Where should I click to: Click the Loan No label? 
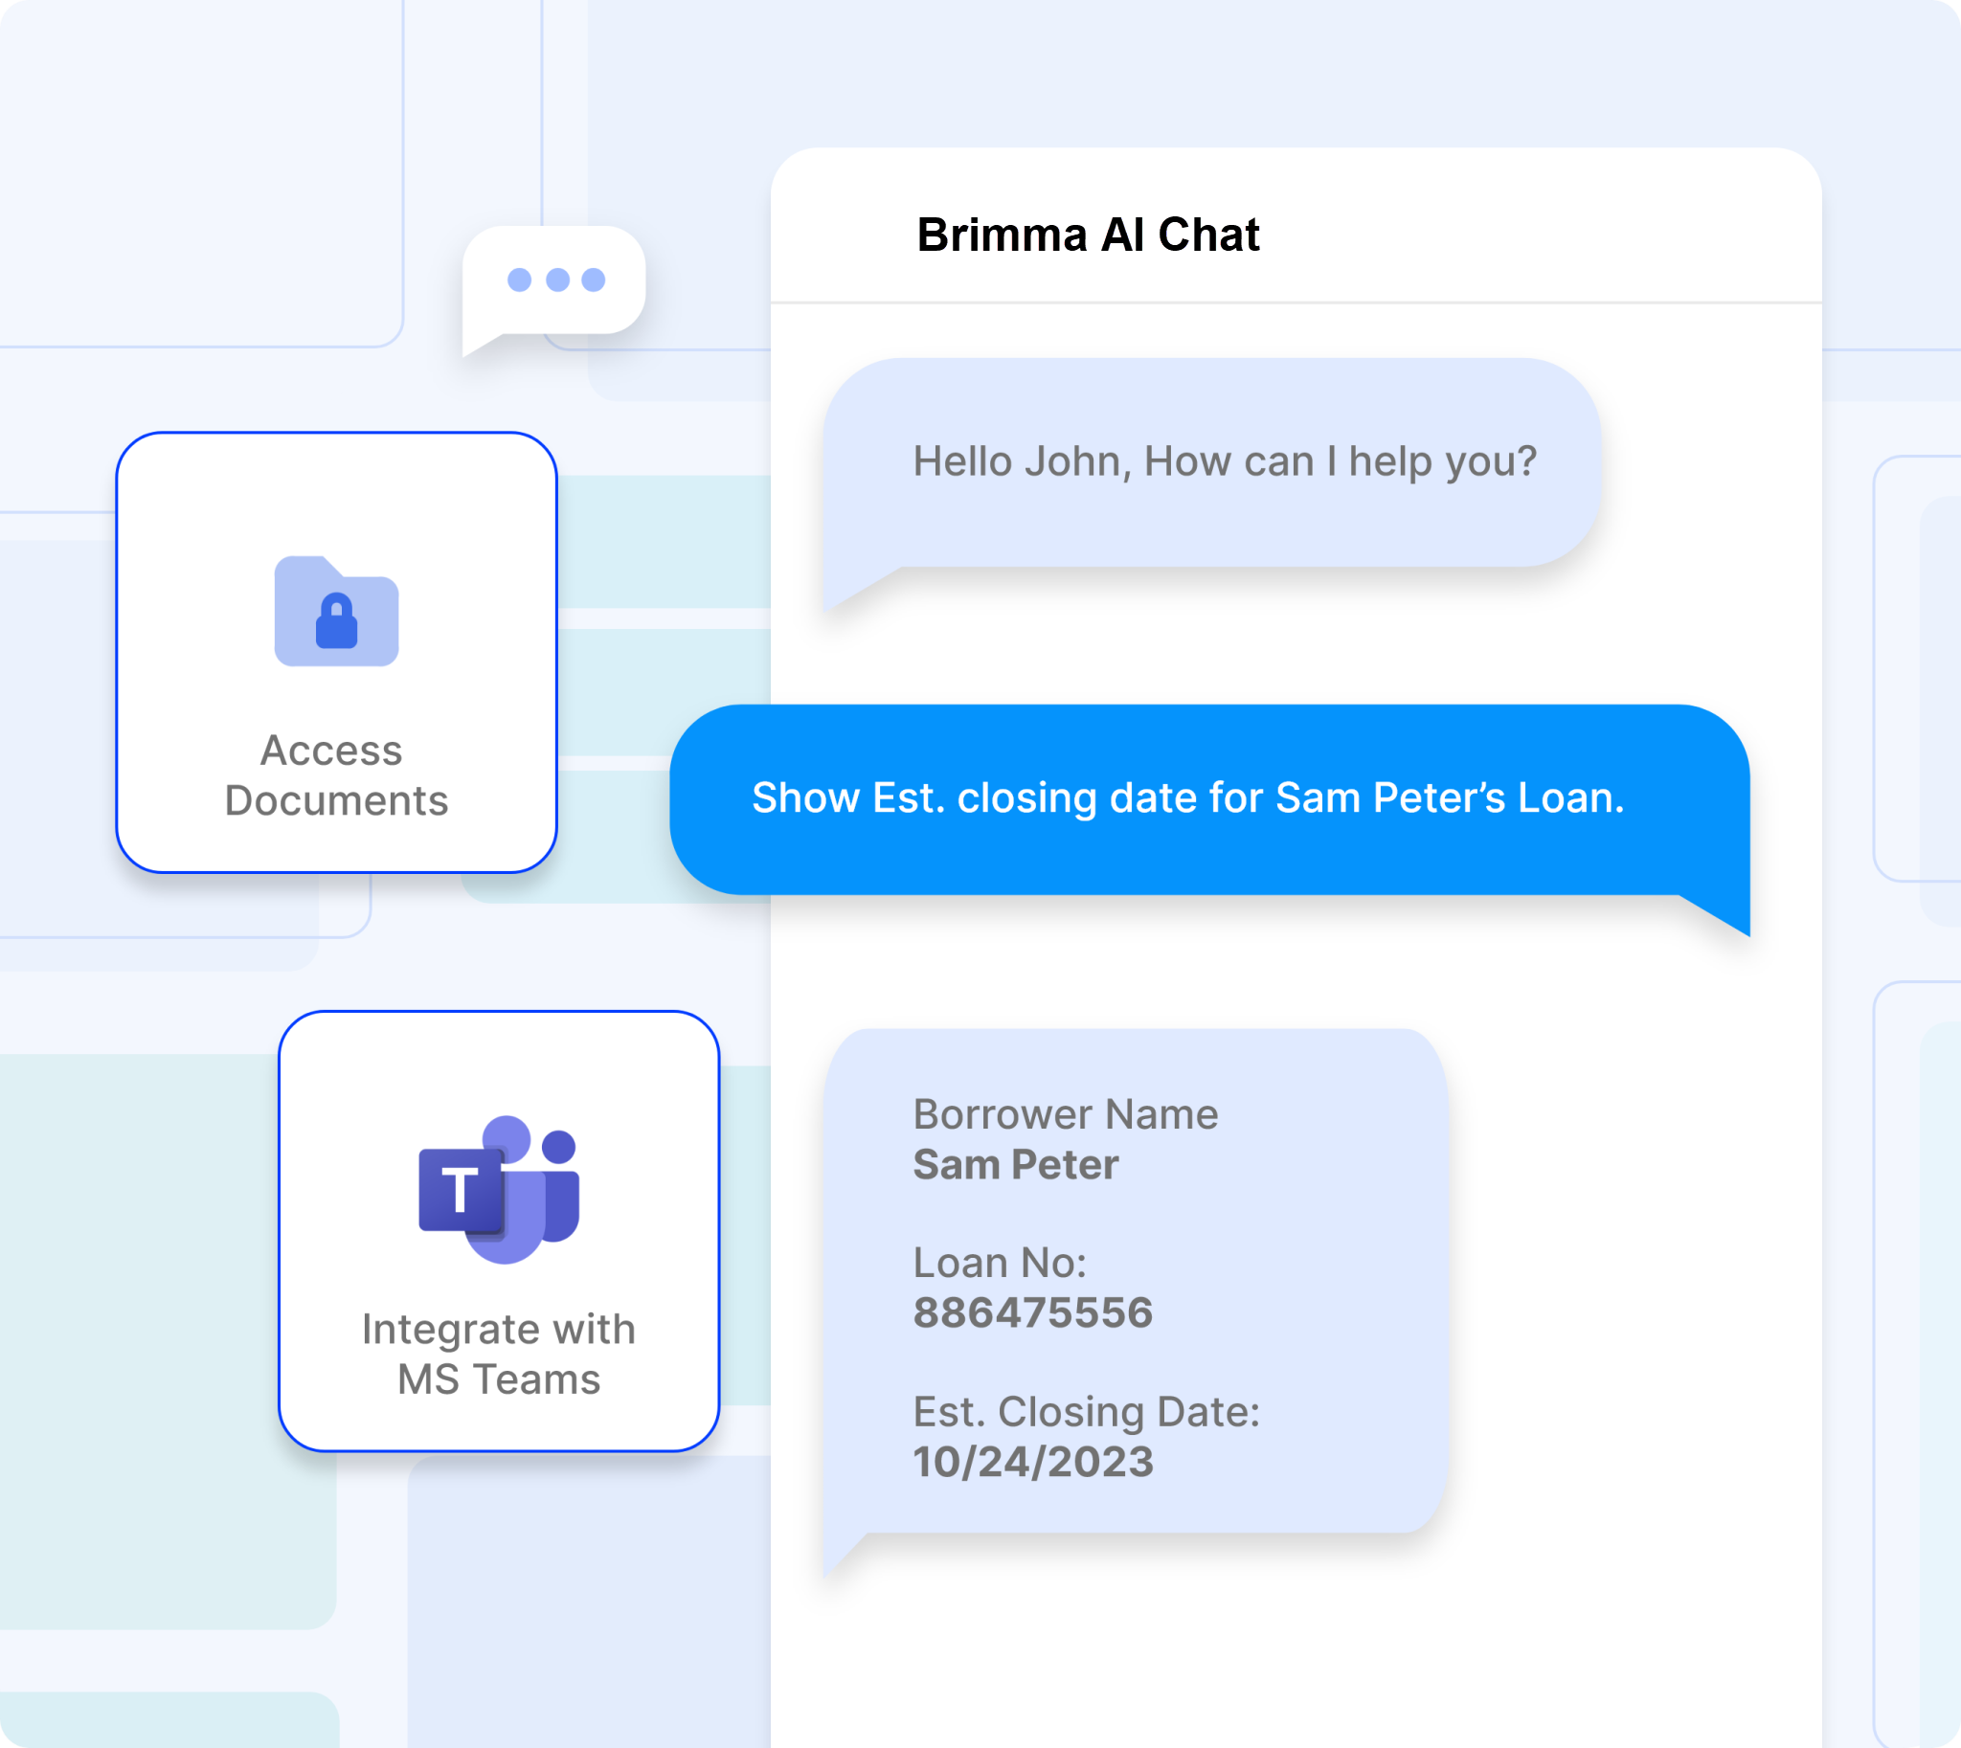click(x=1000, y=1263)
